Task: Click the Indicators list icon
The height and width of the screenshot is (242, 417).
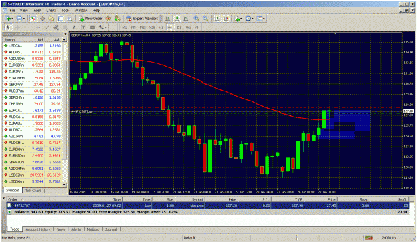Action: coord(236,19)
